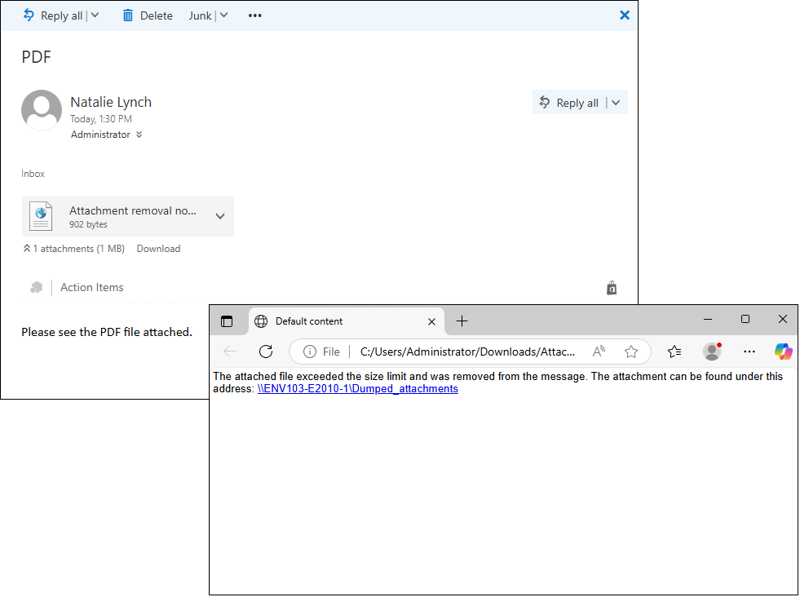Expand the Junk dropdown arrow
This screenshot has height=597, width=800.
pyautogui.click(x=224, y=15)
